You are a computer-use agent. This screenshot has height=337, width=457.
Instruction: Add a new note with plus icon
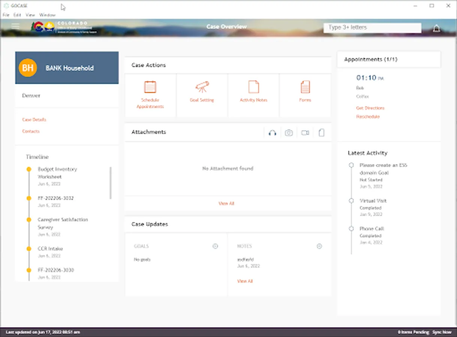click(319, 246)
